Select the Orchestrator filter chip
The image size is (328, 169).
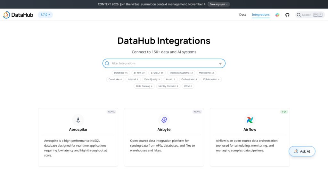click(x=189, y=79)
